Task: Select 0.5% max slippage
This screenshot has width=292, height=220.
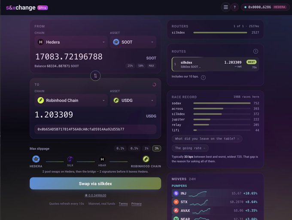Action: click(x=134, y=149)
